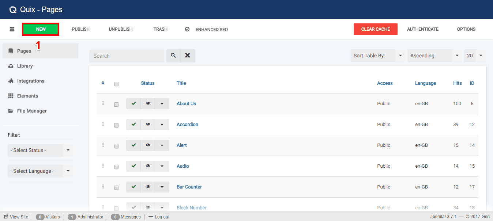Click the Publish toolbar button
Viewport: 493px width, 221px height.
(81, 29)
